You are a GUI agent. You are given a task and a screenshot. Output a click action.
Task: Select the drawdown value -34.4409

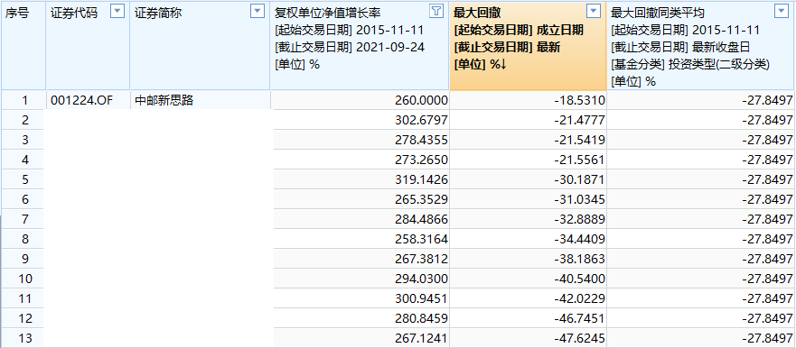point(580,239)
